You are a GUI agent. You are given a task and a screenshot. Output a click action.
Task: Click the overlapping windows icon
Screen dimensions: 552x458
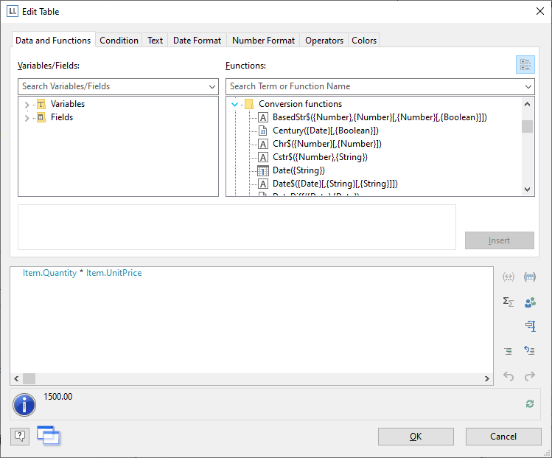click(x=48, y=435)
